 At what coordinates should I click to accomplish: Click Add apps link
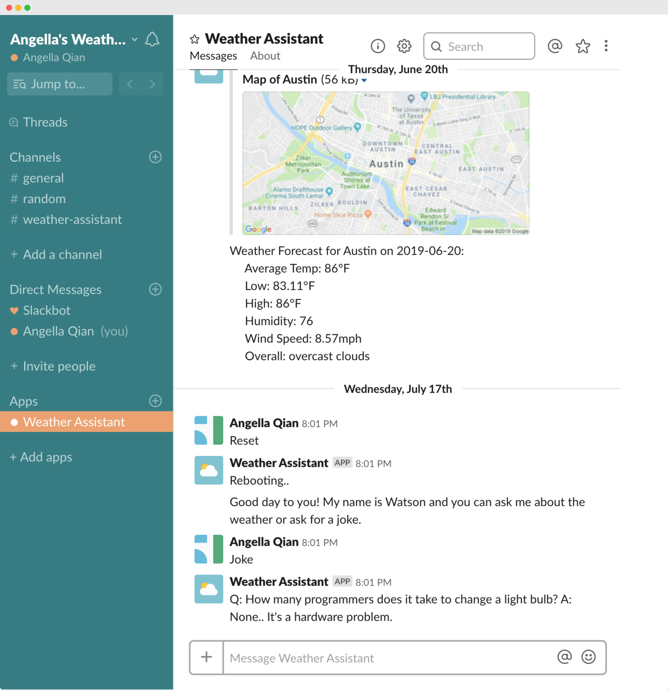tap(41, 457)
